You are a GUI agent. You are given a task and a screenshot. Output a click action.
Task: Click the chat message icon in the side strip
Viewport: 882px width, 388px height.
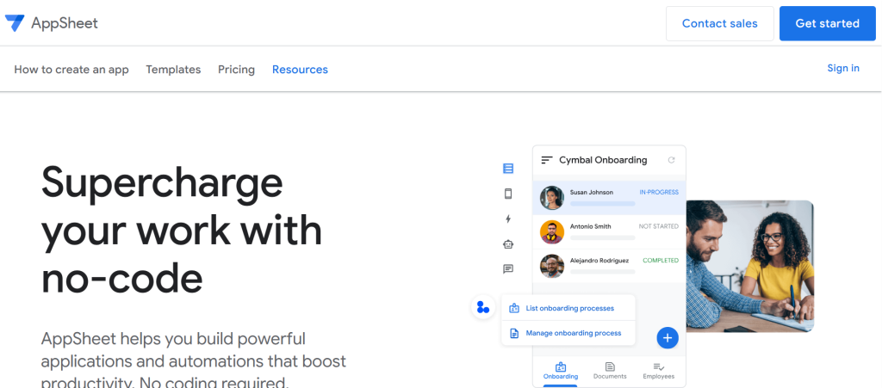point(508,269)
